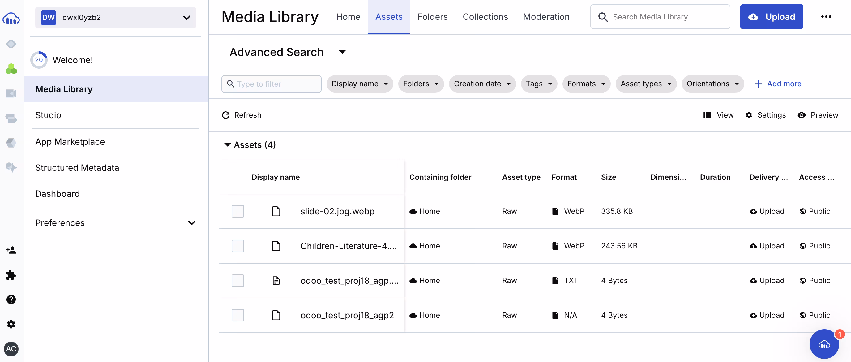Click the DW account badge
The width and height of the screenshot is (851, 362).
pyautogui.click(x=48, y=17)
